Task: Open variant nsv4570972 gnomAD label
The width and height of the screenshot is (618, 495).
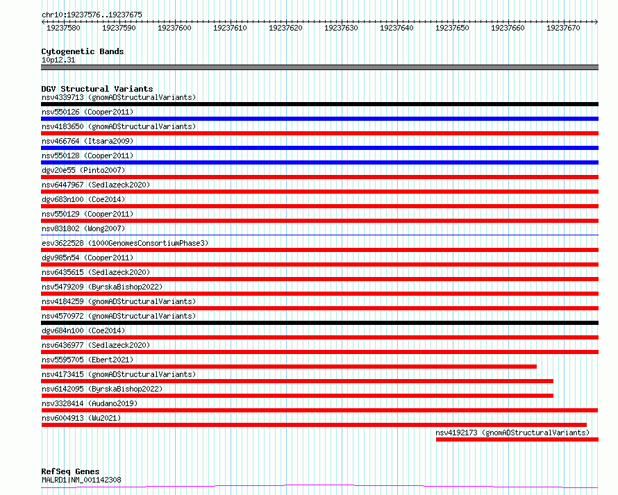Action: point(119,316)
